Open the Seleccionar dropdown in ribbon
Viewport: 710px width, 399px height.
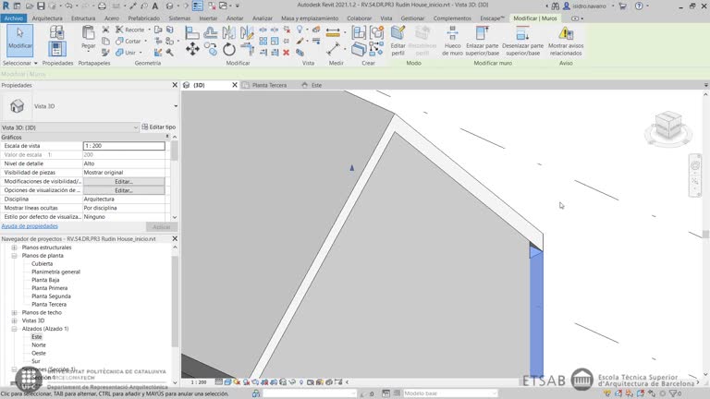pyautogui.click(x=19, y=64)
